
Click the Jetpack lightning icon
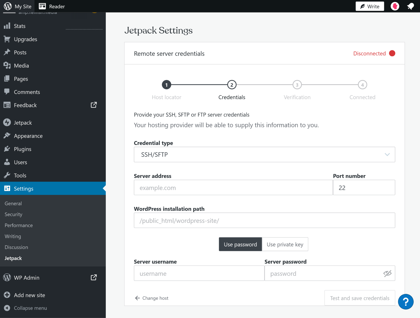[7, 123]
